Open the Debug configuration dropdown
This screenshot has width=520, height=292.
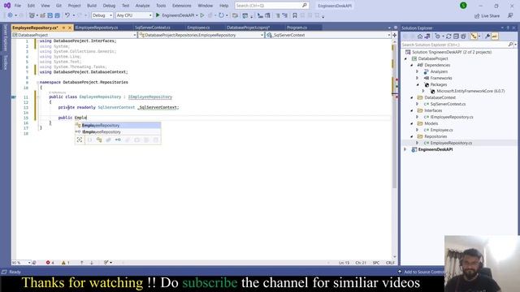(x=102, y=15)
